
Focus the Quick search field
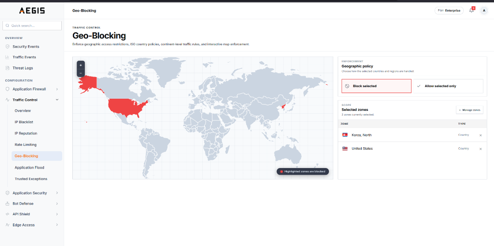pos(32,26)
